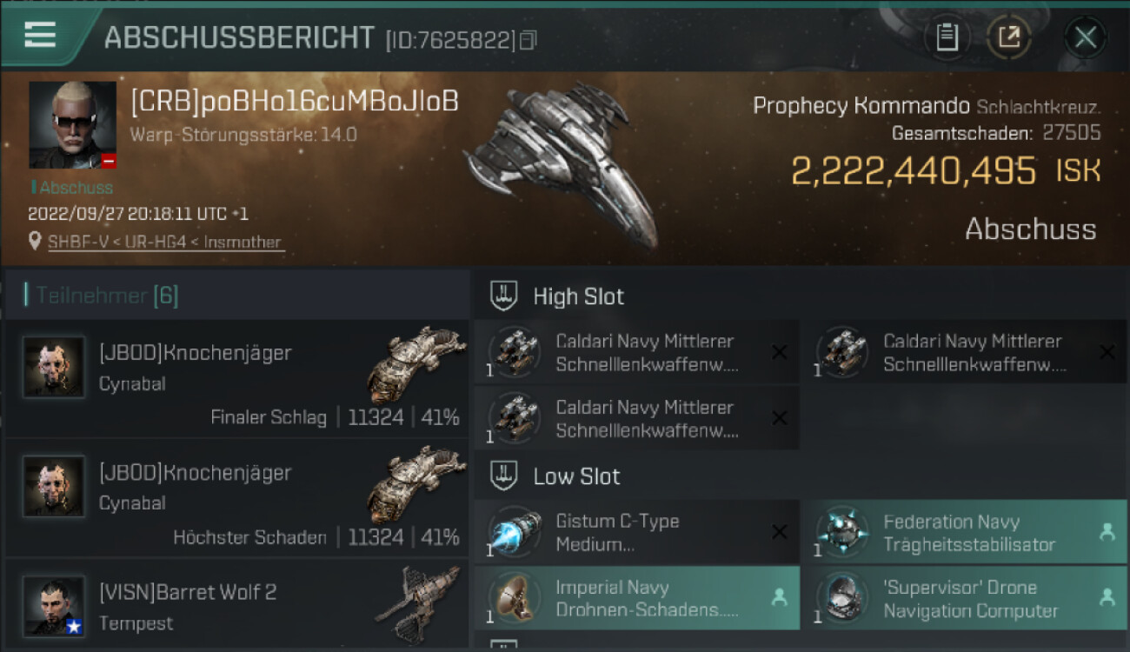This screenshot has height=652, width=1130.
Task: Open the SHBF-V < UR-HG4 < Insmother location link
Action: 165,242
